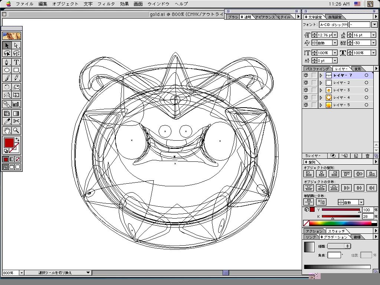The height and width of the screenshot is (285, 380).
Task: Open font size 12.76 pt dropdown
Action: coord(335,35)
